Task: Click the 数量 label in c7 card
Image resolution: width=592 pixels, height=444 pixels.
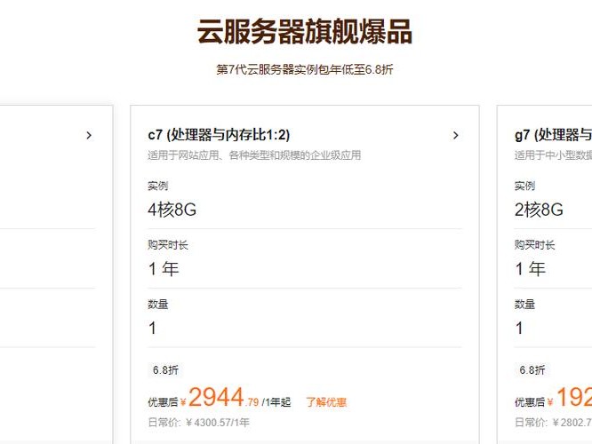Action: (x=158, y=305)
